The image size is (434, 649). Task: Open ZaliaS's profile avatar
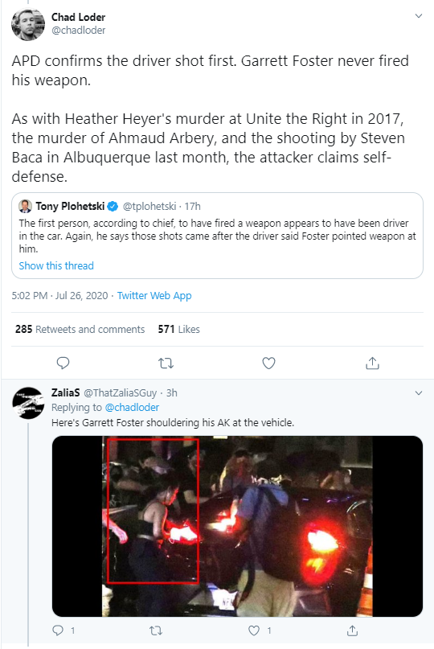click(x=27, y=403)
